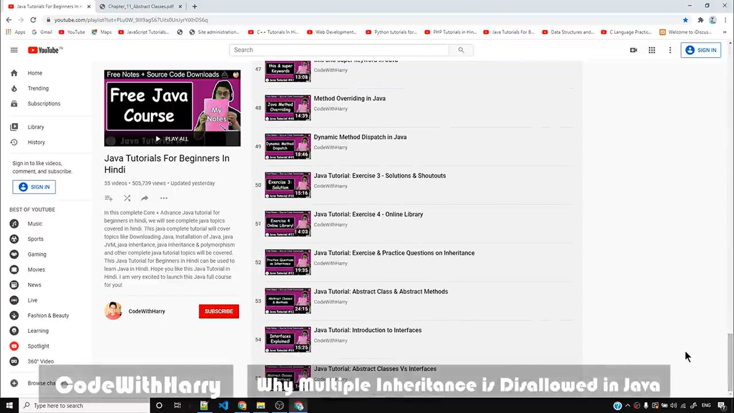Save playlist using the add-to-queue icon
This screenshot has height=413, width=734.
(109, 198)
